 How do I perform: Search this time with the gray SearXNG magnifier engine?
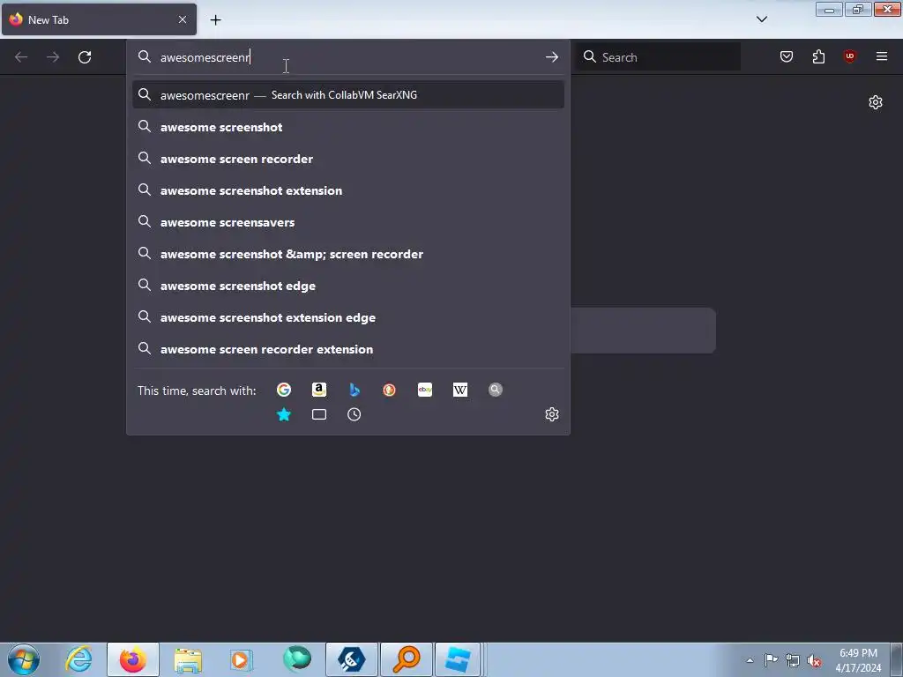(x=496, y=390)
